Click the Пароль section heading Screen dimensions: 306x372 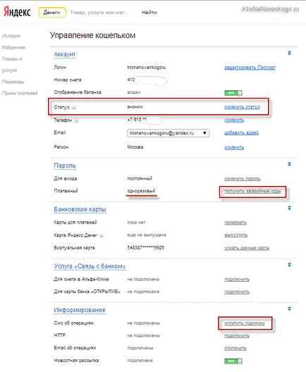(x=65, y=166)
